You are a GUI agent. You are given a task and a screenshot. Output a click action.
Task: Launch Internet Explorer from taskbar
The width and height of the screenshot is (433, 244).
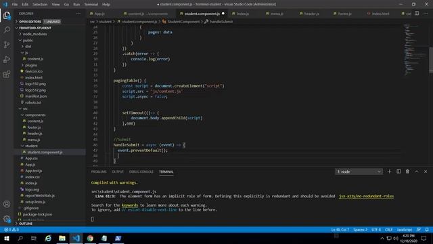tap(48, 238)
